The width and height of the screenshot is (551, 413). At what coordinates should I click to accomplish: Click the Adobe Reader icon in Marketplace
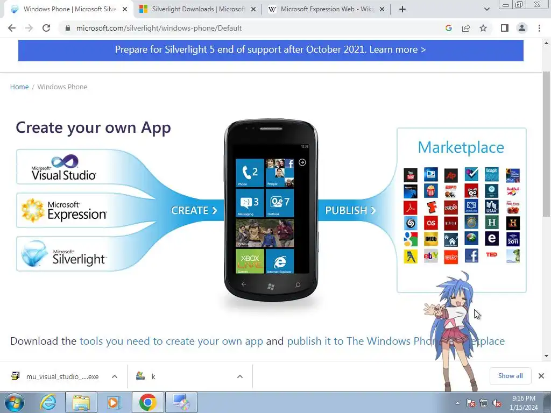tap(411, 207)
